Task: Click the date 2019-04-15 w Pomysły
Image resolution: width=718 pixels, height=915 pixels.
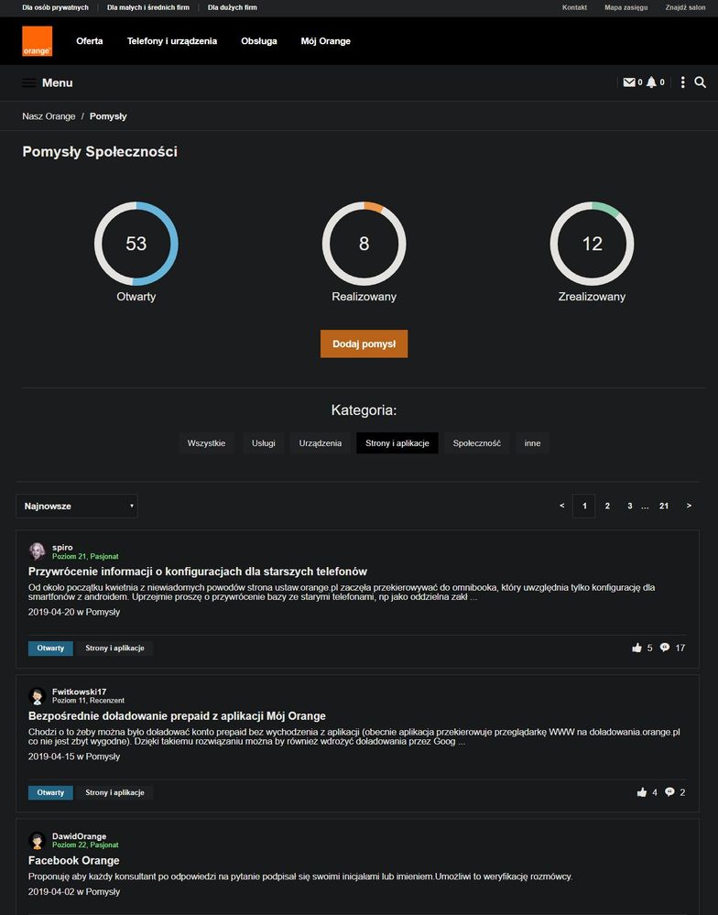Action: tap(74, 757)
